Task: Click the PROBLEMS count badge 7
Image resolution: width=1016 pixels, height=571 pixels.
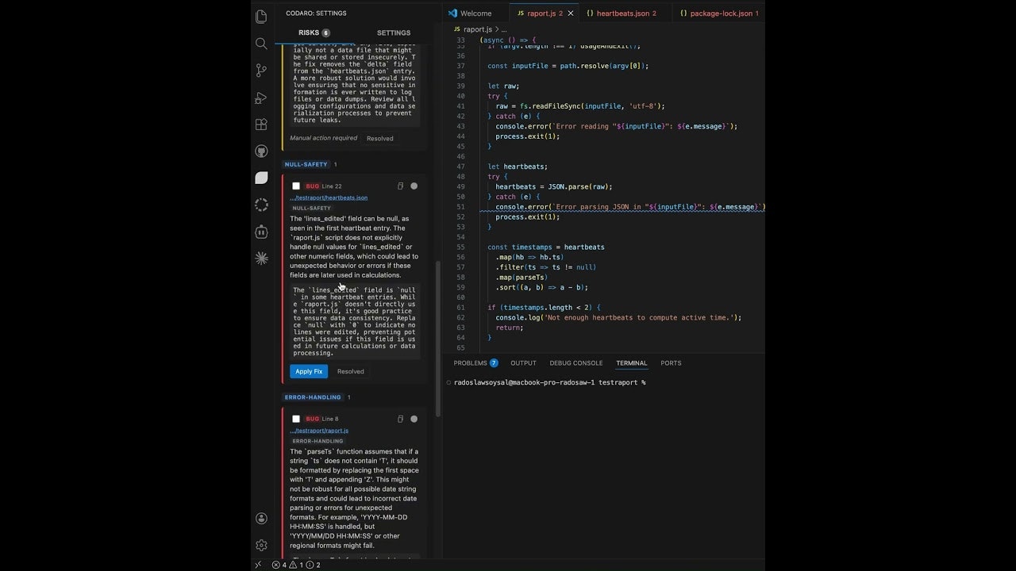Action: (x=494, y=363)
